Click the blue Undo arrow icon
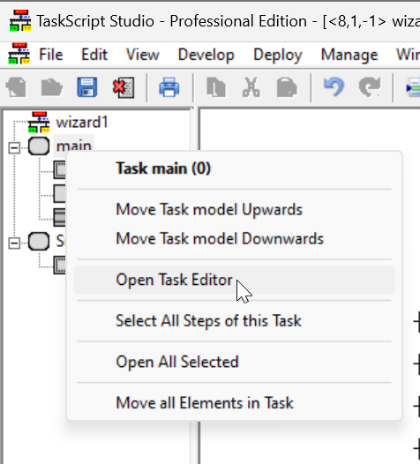The height and width of the screenshot is (464, 420). [334, 87]
